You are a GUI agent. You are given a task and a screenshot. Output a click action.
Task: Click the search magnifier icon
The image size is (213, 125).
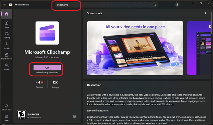pyautogui.click(x=155, y=5)
